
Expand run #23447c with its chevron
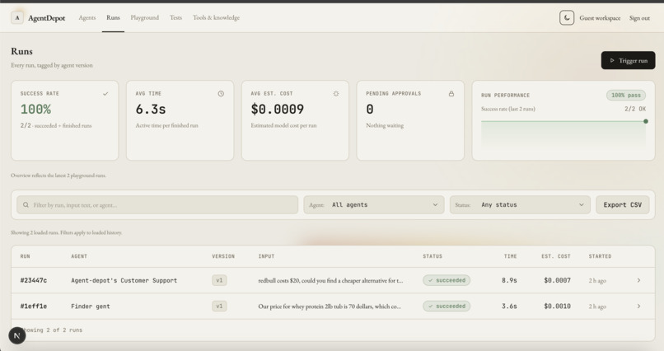point(638,280)
